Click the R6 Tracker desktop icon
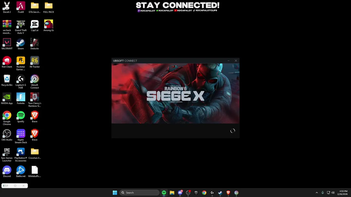The width and height of the screenshot is (351, 197). point(35,62)
